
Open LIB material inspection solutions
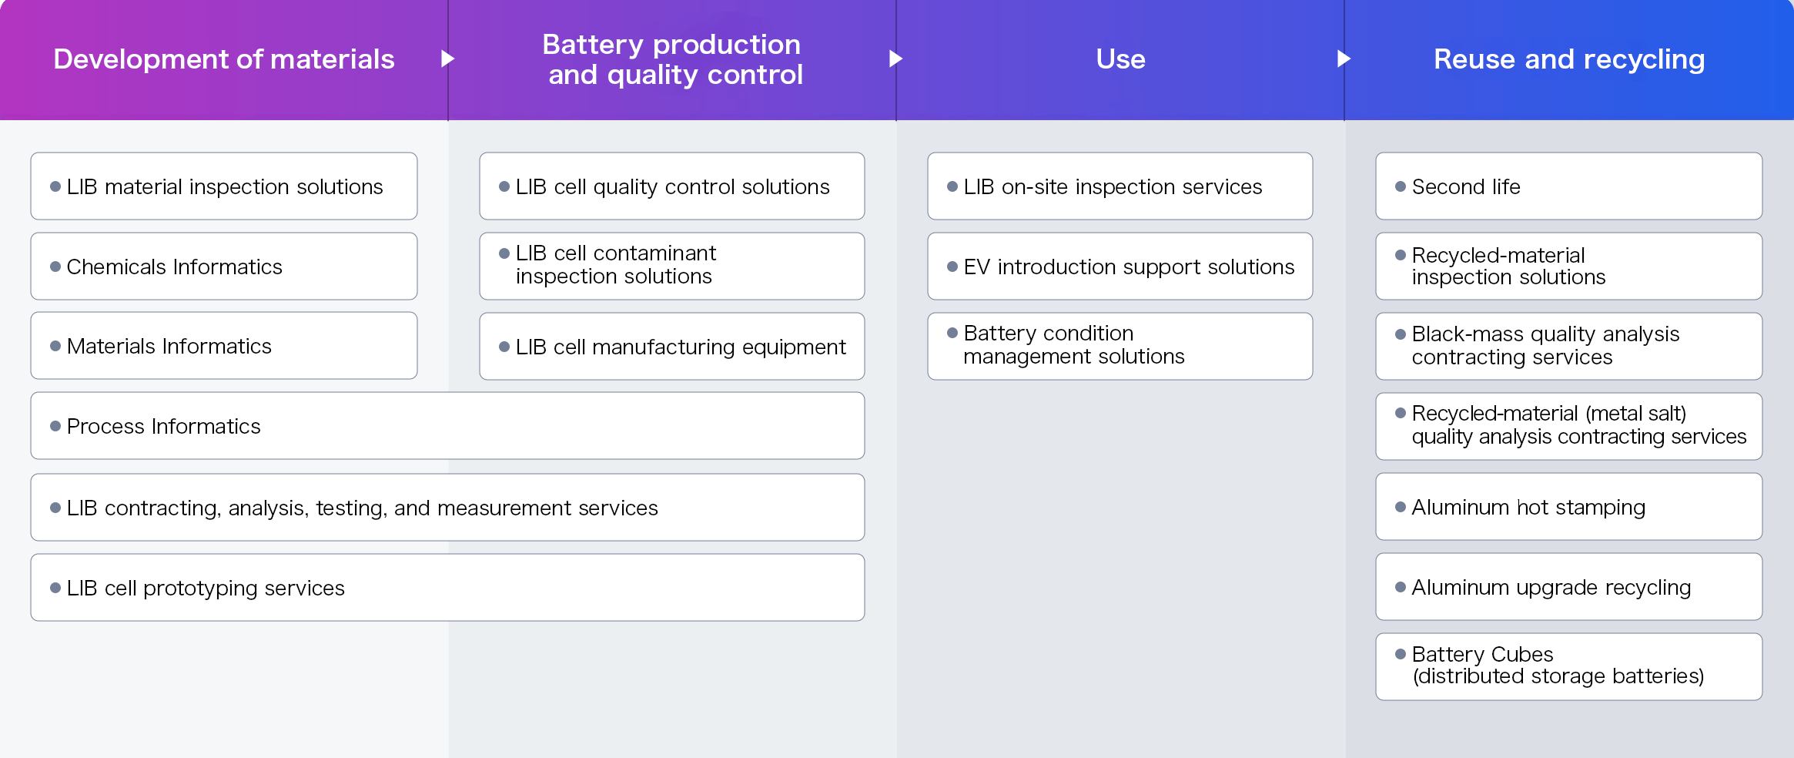(224, 186)
